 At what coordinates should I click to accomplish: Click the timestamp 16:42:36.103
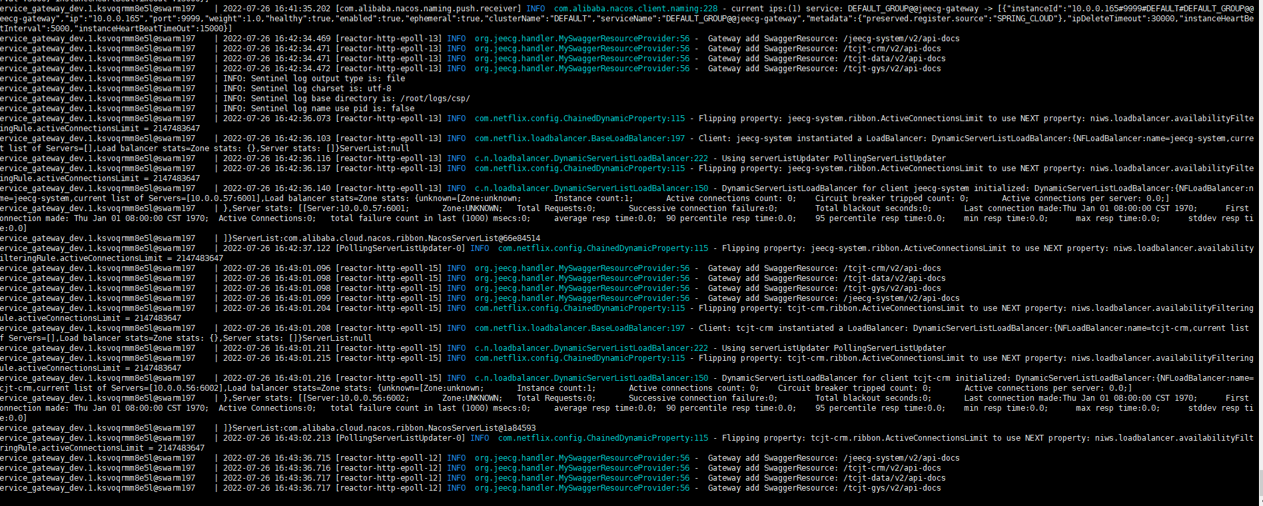tap(302, 138)
